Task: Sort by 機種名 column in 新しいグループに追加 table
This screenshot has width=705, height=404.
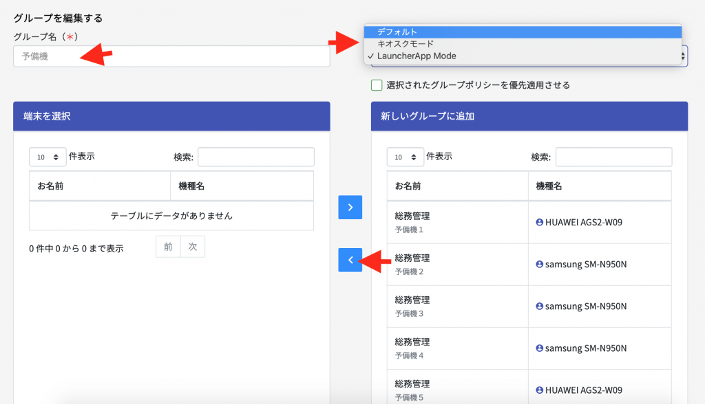Action: pos(600,186)
